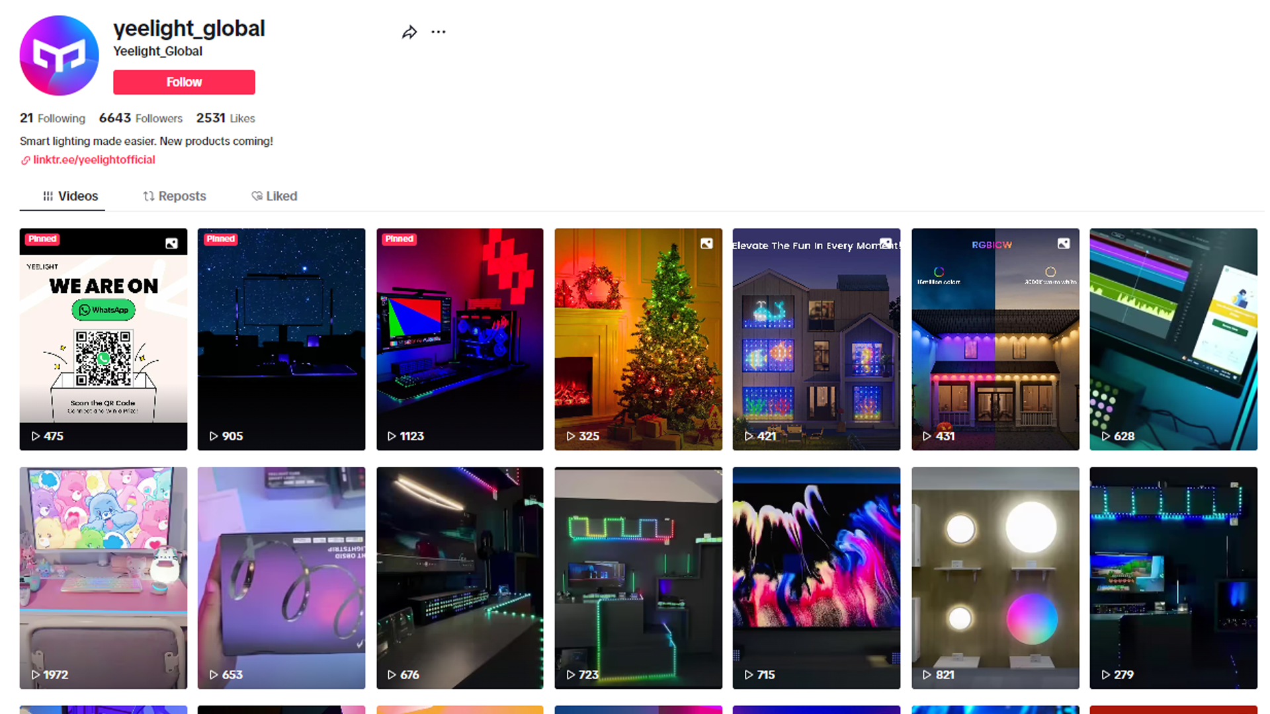Click the share arrow icon
1270x714 pixels.
[409, 32]
